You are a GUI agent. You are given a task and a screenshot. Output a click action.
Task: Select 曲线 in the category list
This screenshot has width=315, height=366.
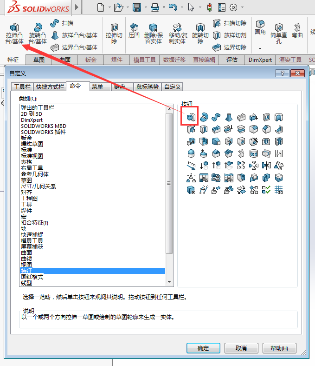(x=26, y=259)
